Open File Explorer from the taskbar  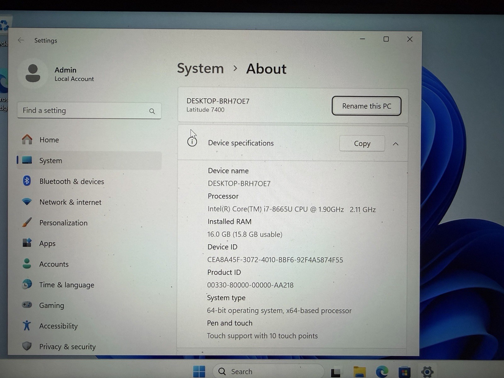359,372
